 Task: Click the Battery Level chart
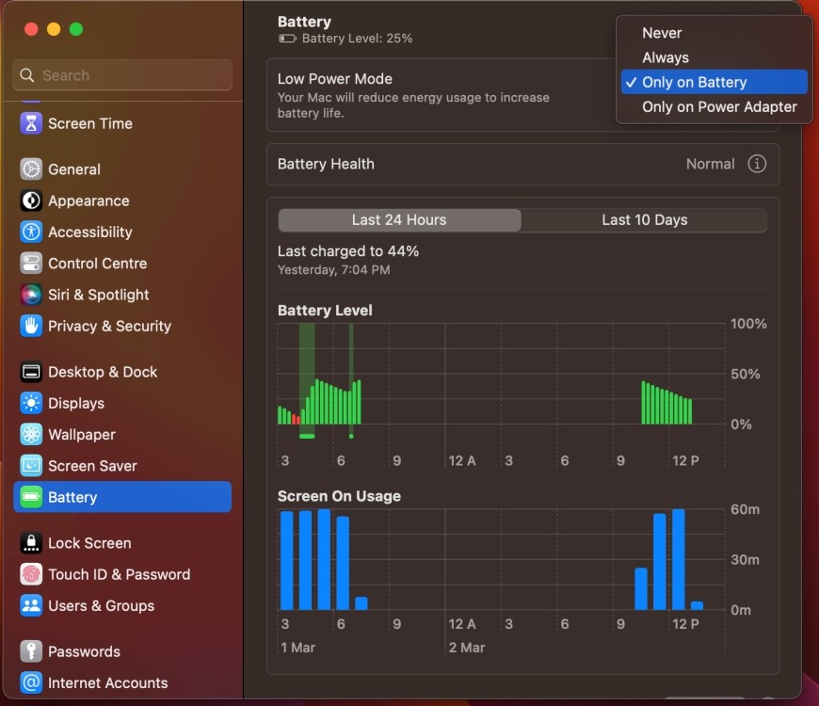point(501,374)
